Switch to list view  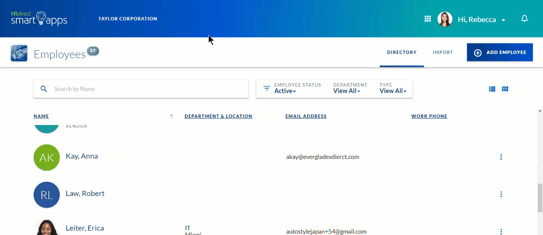[492, 89]
